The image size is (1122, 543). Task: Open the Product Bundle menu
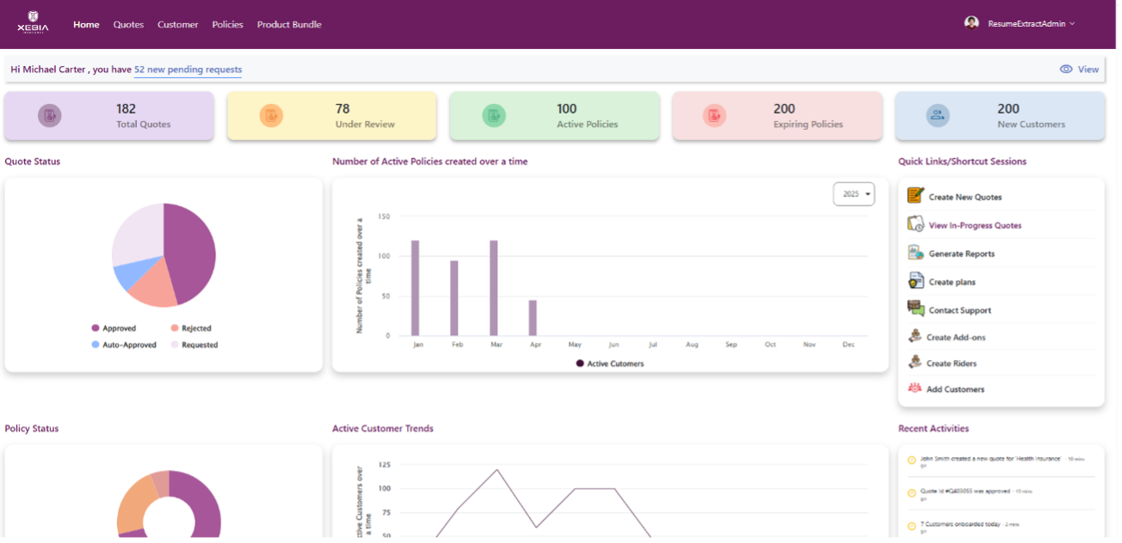coord(289,25)
